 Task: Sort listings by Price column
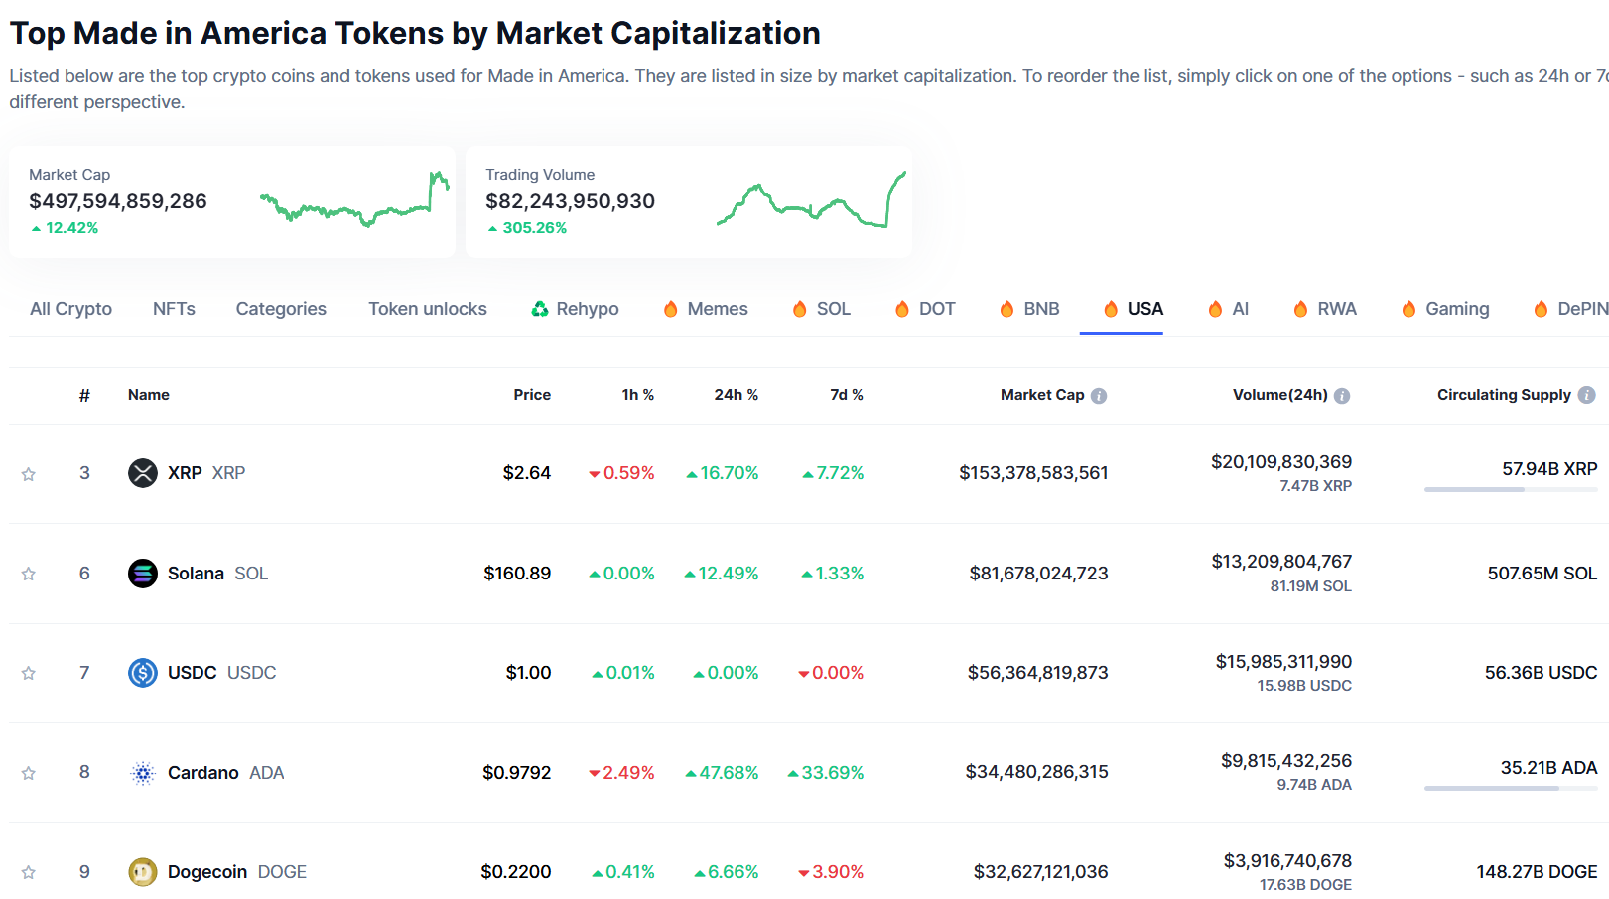click(x=532, y=394)
